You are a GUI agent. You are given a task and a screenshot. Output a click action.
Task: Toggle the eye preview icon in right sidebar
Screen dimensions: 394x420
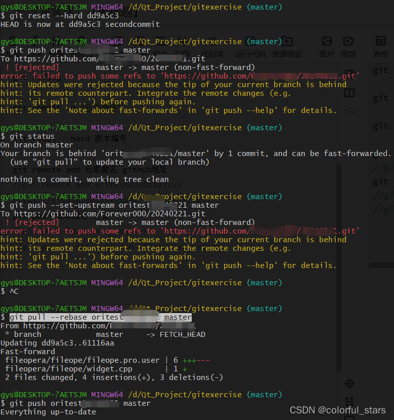click(349, 111)
